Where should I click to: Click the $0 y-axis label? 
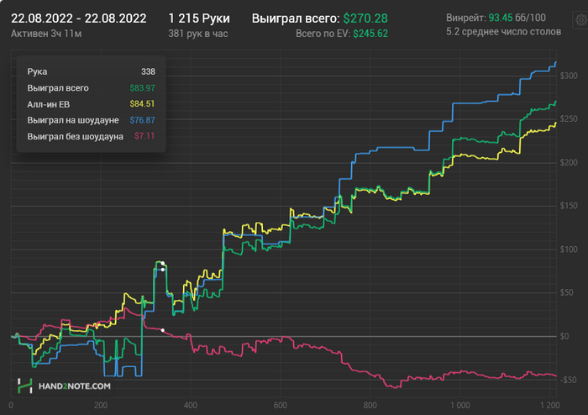coord(564,336)
